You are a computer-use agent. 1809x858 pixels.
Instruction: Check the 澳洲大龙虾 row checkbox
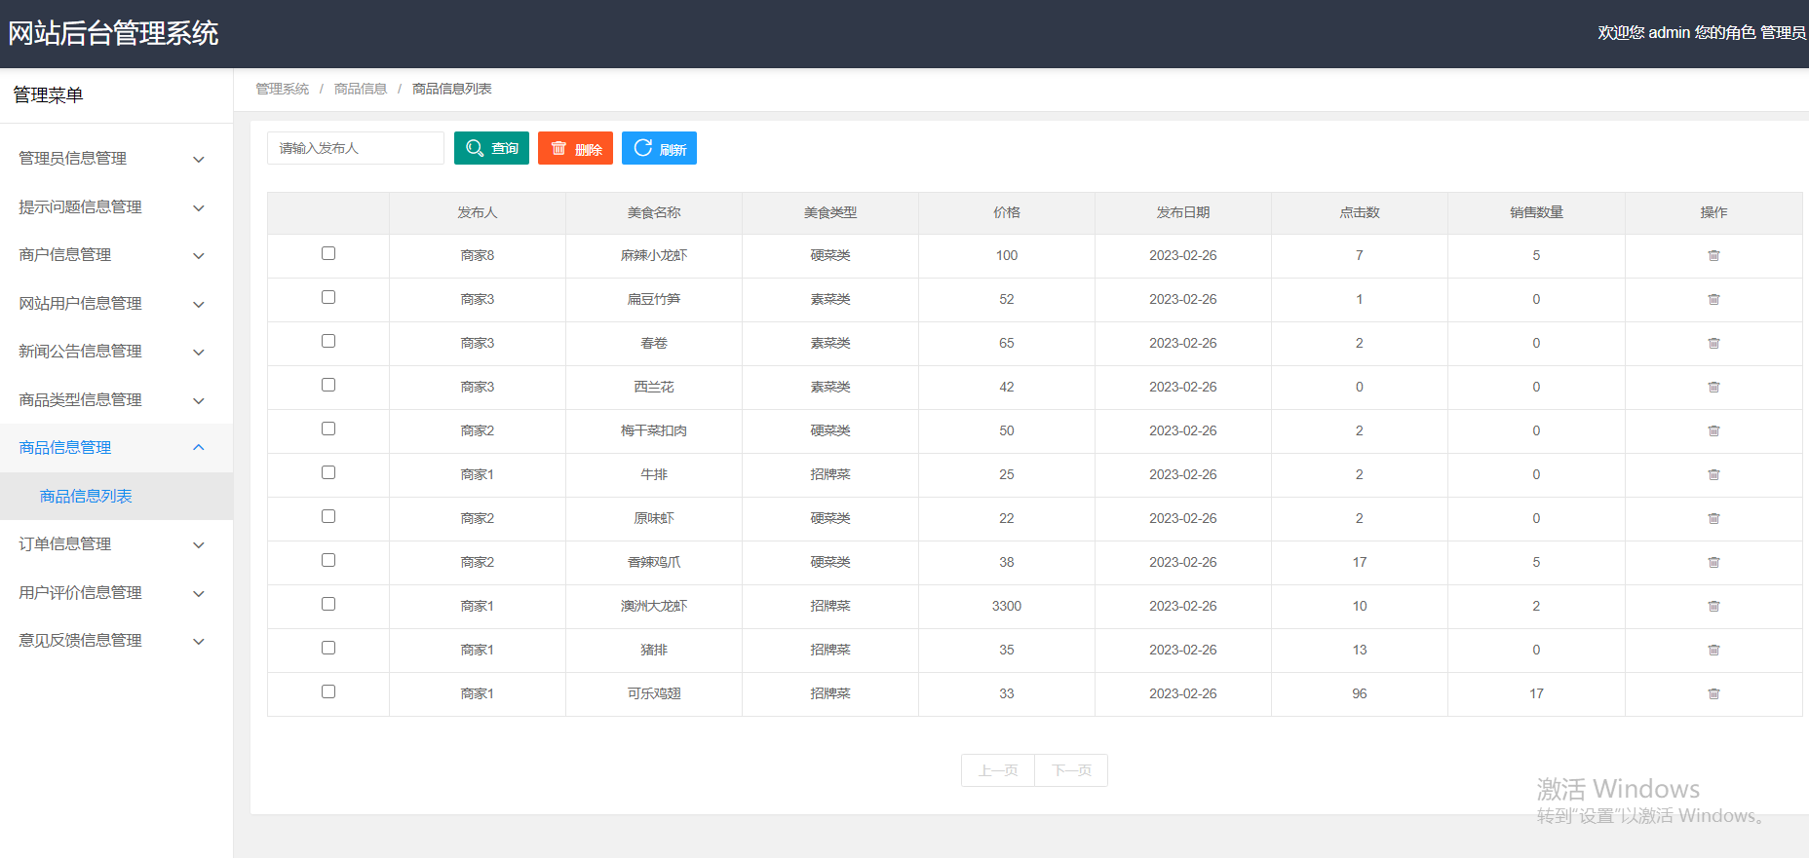coord(328,604)
